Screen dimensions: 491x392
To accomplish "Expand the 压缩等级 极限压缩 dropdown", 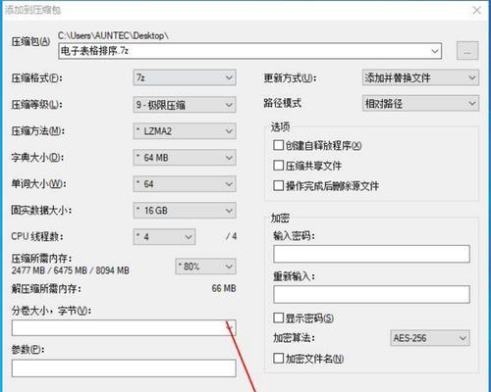I will click(x=185, y=105).
